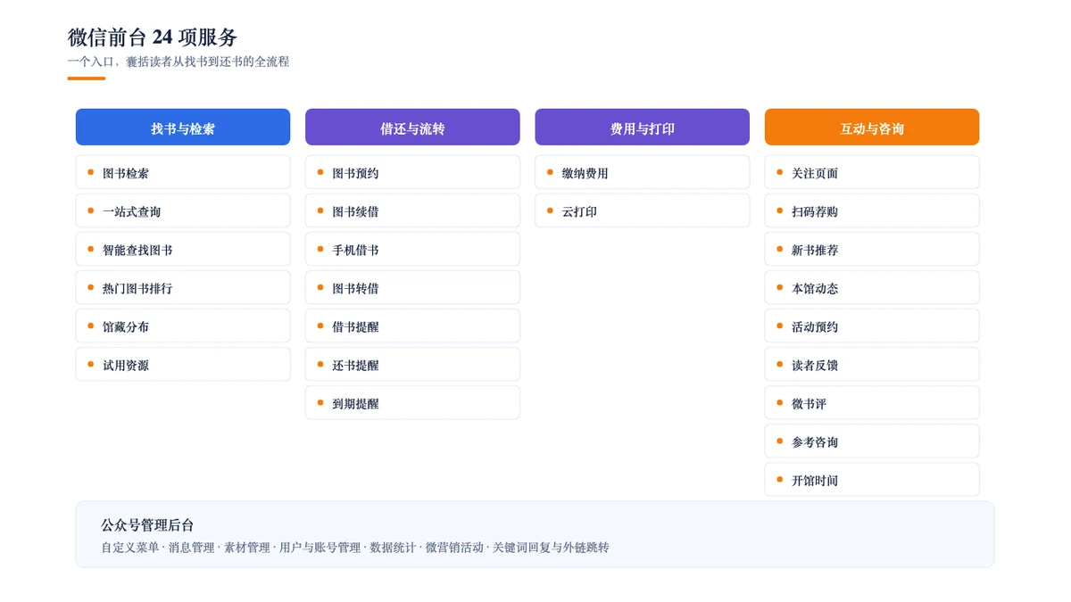1071x602 pixels.
Task: Select the 本馆动态 service item
Action: click(x=872, y=288)
